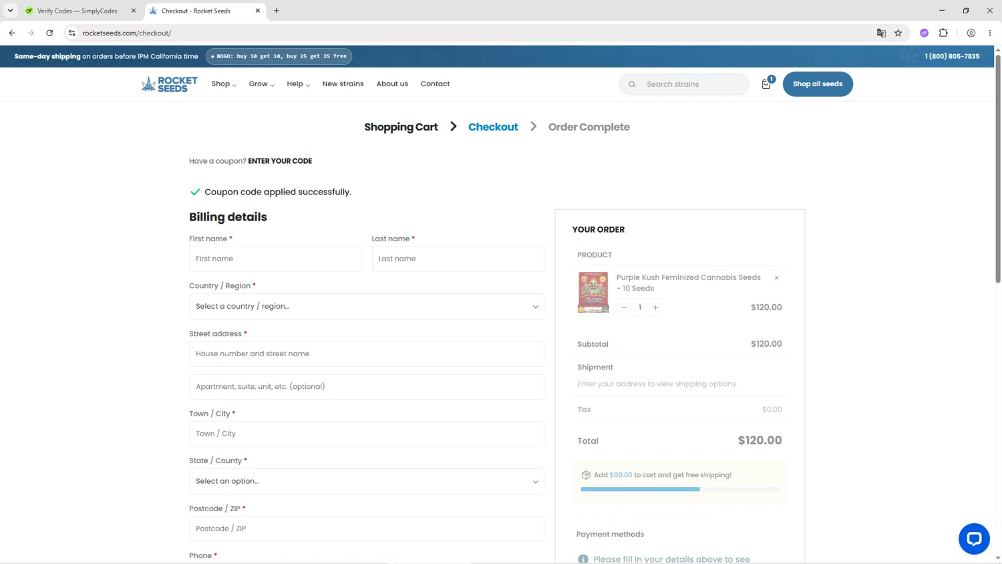Focus the House number and street field
Image resolution: width=1002 pixels, height=564 pixels.
(x=367, y=354)
